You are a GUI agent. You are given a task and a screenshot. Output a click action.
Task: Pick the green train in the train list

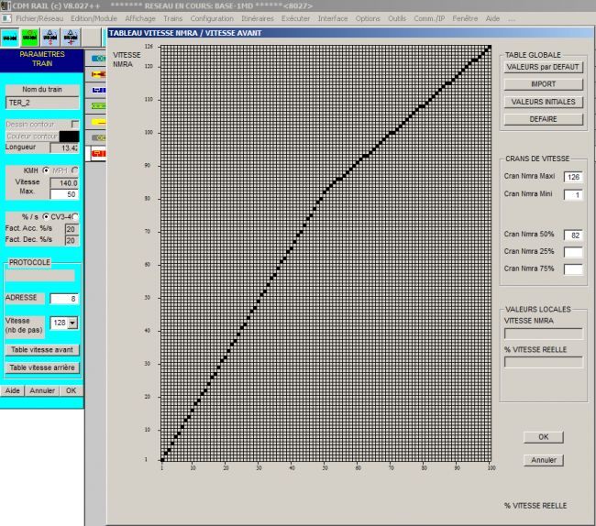(98, 106)
